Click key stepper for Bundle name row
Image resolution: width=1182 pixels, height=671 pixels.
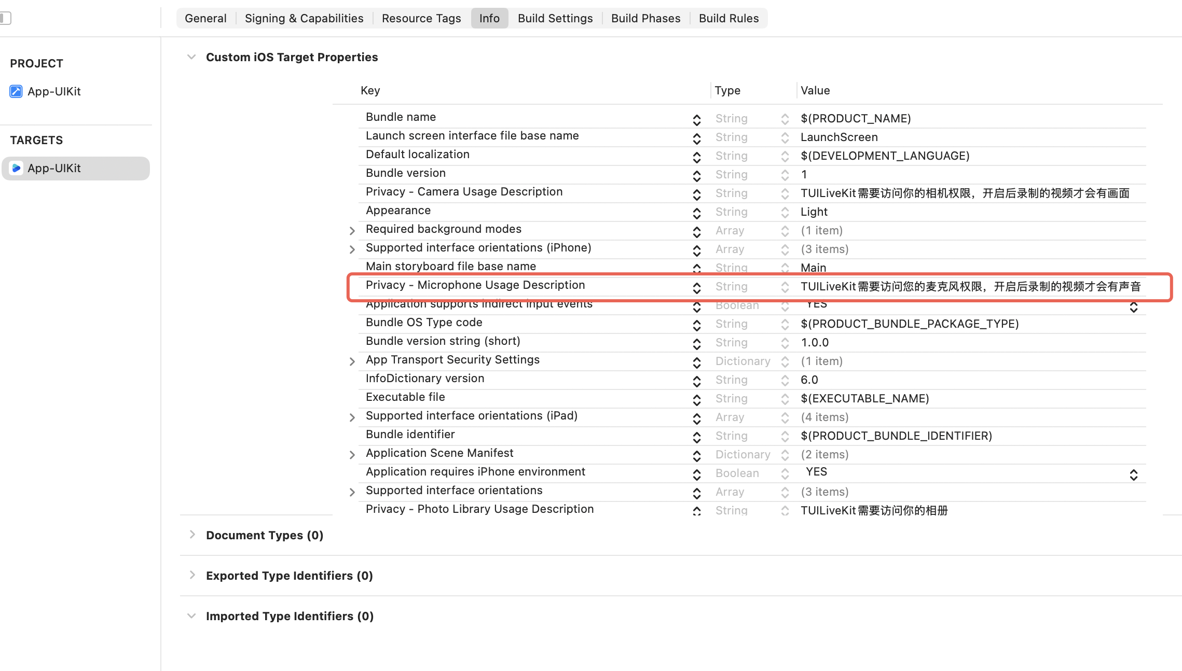click(697, 120)
